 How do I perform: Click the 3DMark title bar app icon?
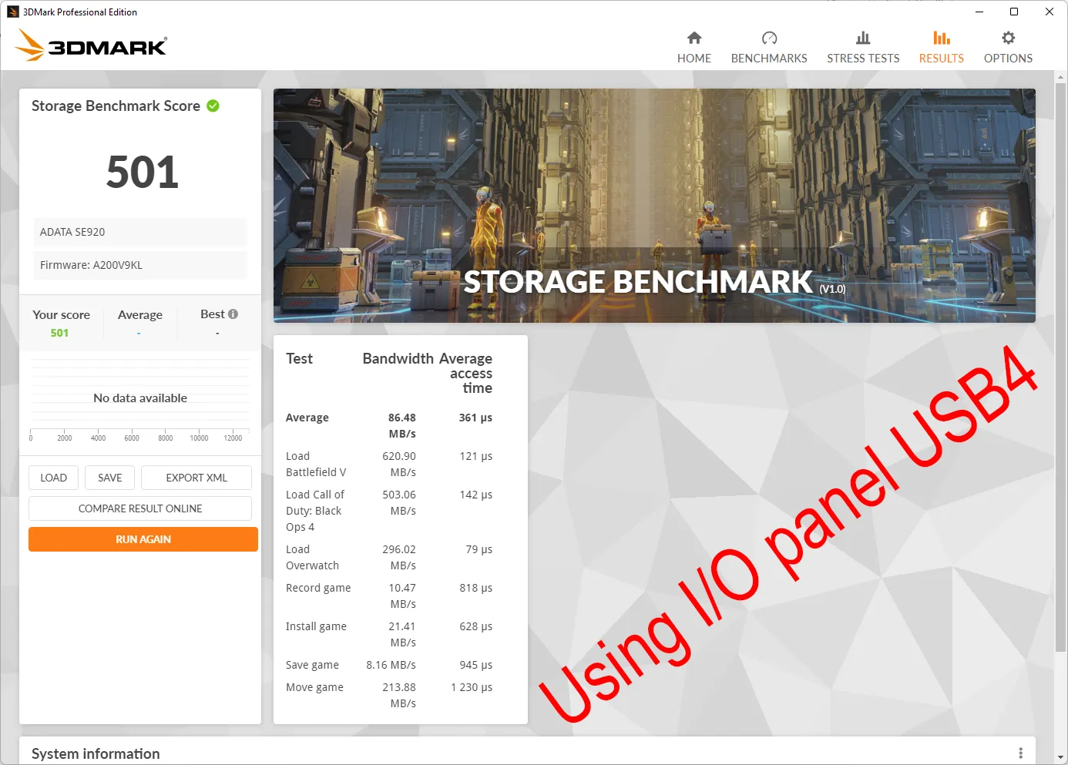12,12
